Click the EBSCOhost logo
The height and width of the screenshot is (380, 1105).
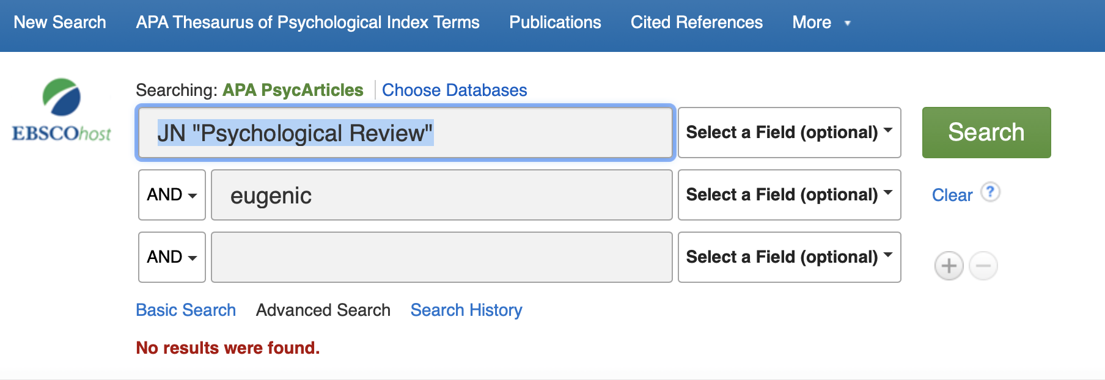point(62,110)
